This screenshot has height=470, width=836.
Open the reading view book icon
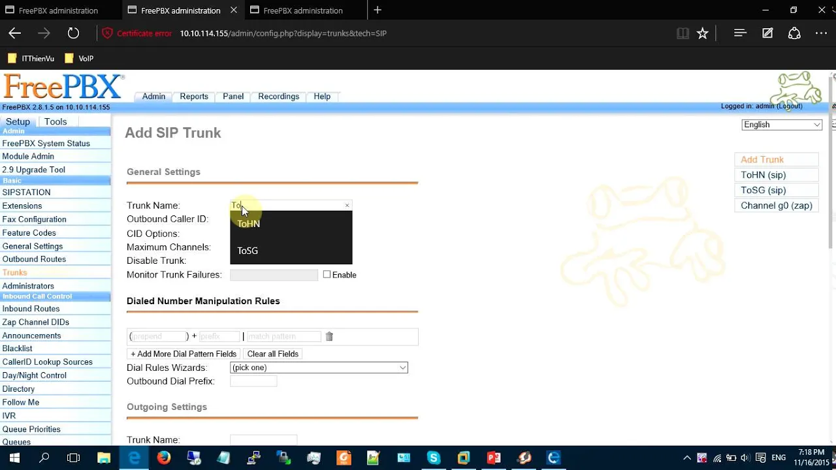(x=683, y=33)
